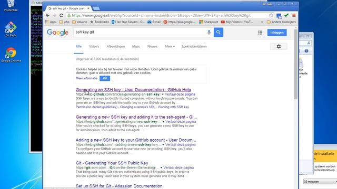Open the eduarte bookmarks folder
Image resolution: width=337 pixels, height=189 pixels.
click(80, 22)
